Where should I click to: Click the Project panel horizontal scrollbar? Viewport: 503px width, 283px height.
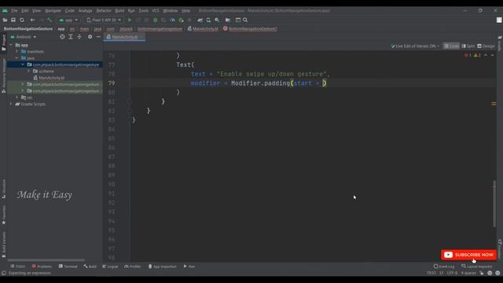click(x=46, y=260)
